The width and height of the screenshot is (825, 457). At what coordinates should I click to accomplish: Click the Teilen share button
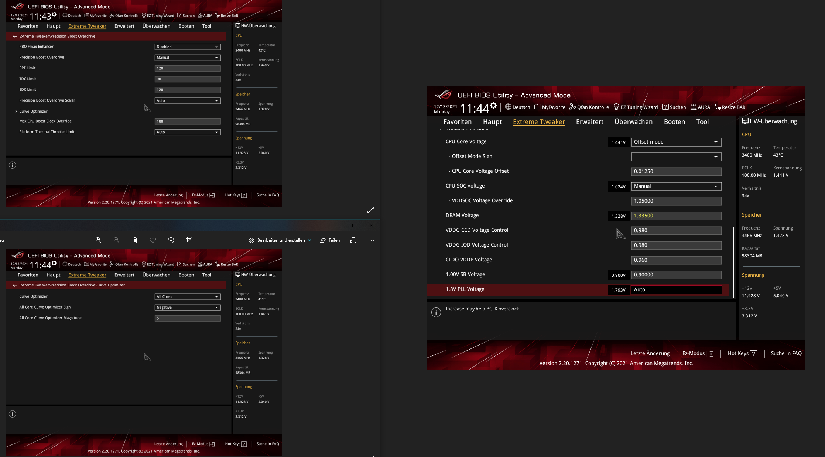pyautogui.click(x=330, y=240)
